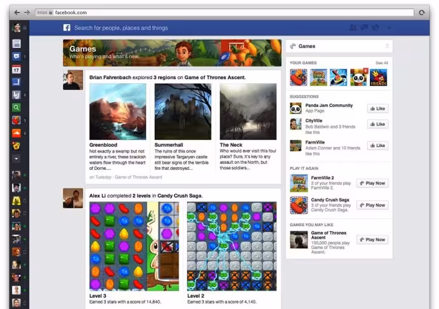Open Candy Crush Saga link in Alex's post
Viewport: 439px width, 309px height.
point(180,196)
